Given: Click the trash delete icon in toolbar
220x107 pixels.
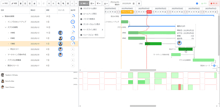Looking at the screenshot, I should click(21, 3).
